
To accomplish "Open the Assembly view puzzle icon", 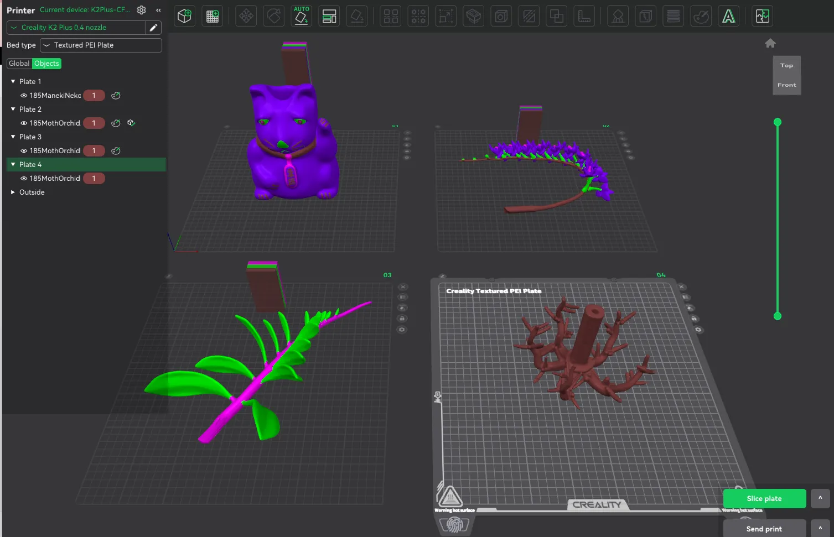I will tap(763, 17).
